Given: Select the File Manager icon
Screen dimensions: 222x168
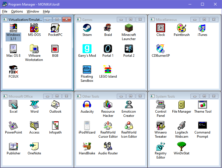Looking at the screenshot, I should [182, 105].
